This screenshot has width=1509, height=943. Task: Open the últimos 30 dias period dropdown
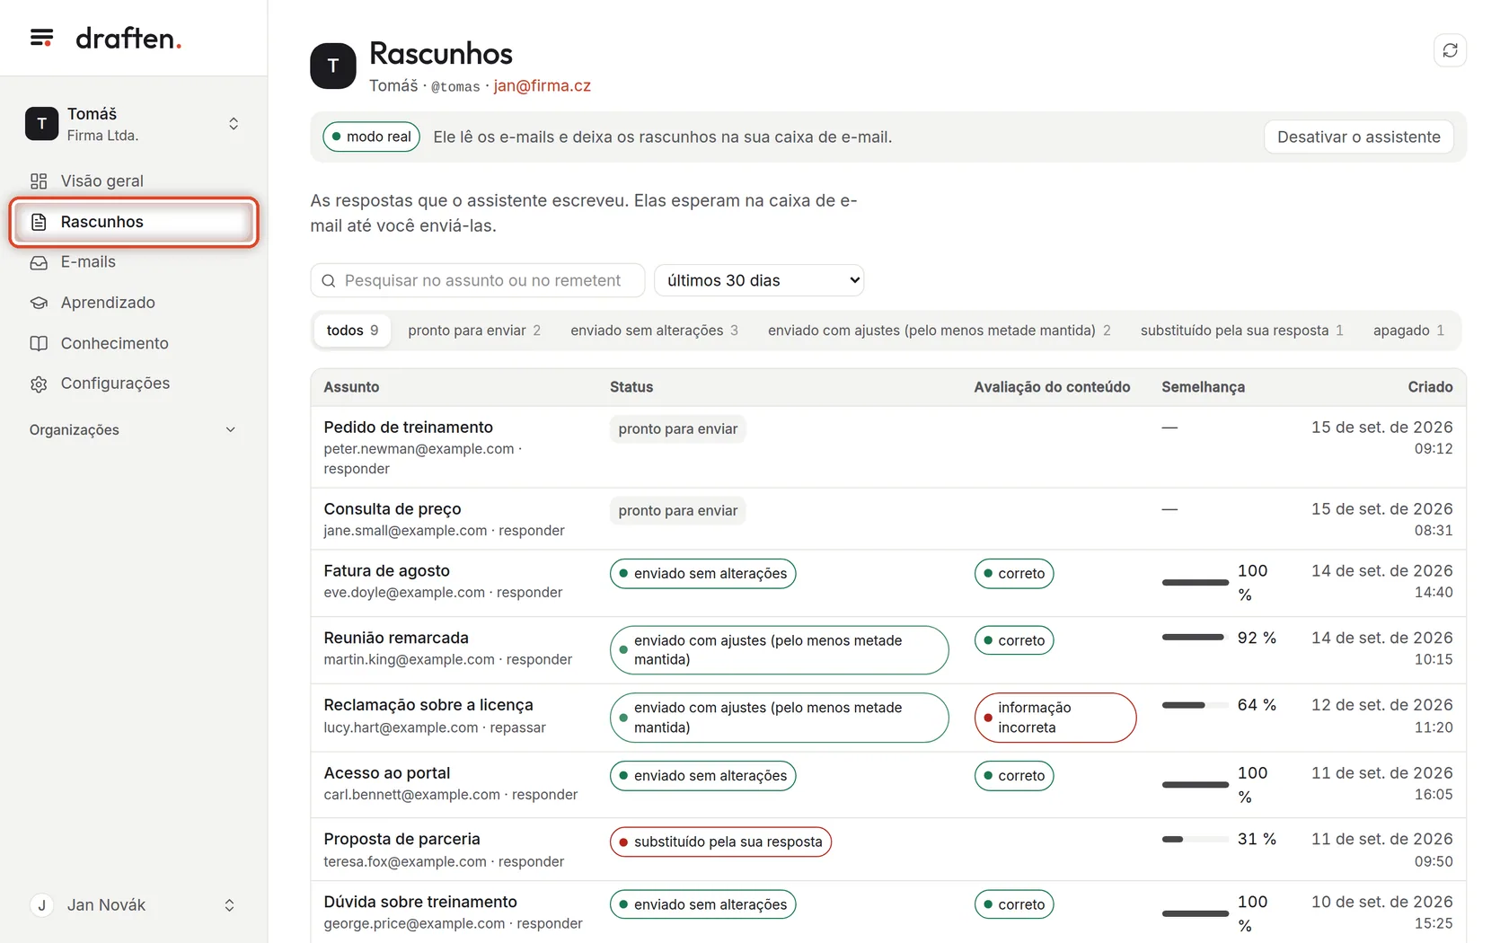(759, 280)
